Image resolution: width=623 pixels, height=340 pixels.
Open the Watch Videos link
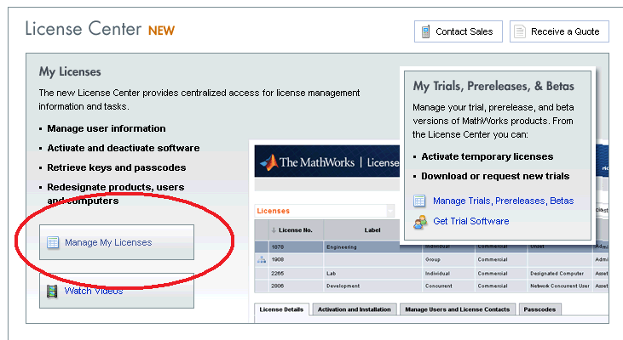94,291
